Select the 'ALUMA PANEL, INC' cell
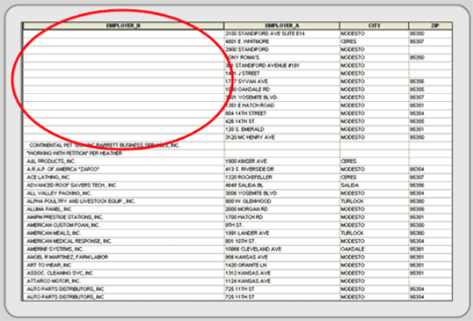 coord(123,209)
